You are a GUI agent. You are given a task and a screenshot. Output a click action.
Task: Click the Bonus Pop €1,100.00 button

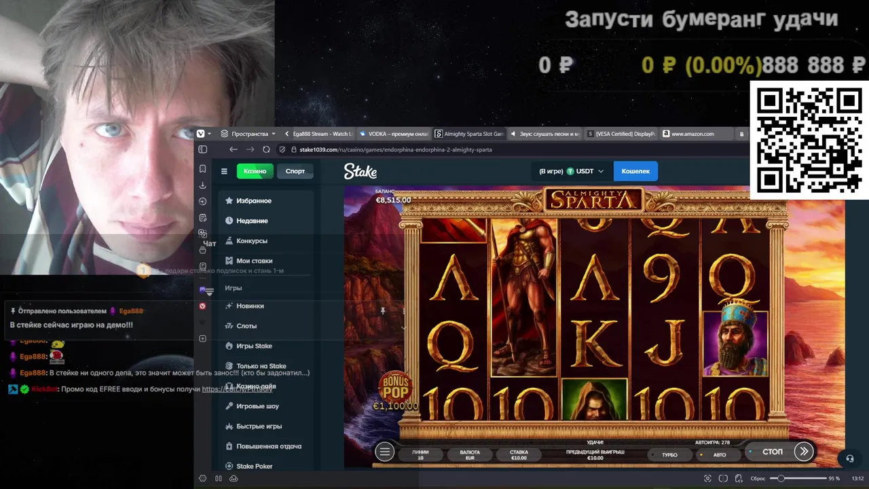(396, 392)
